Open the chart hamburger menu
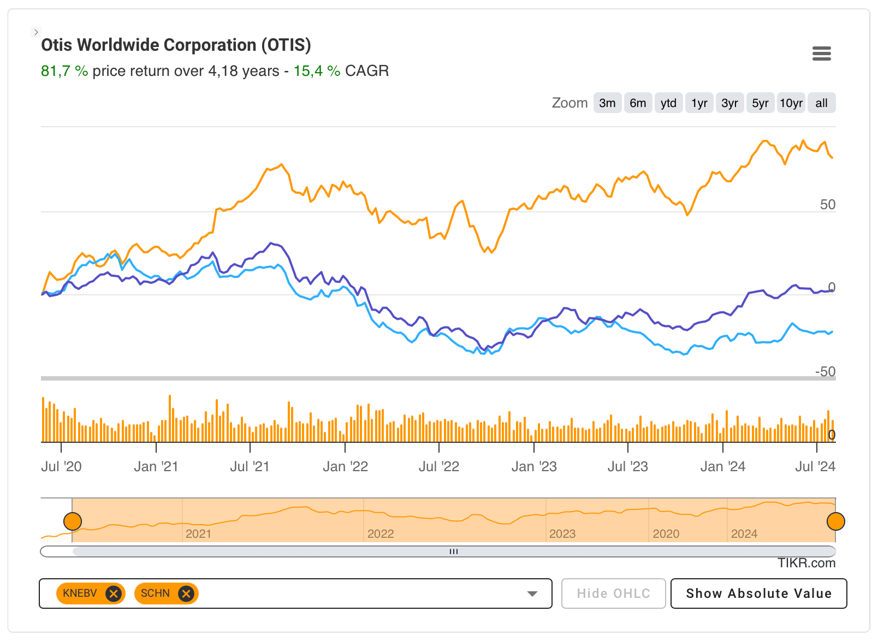Screen dimensions: 878x641 [821, 54]
